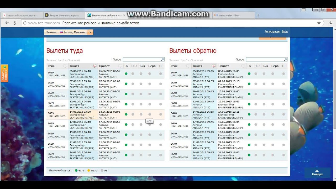This screenshot has height=189, width=336.
Task: Click the browser back arrow
Action: pos(7,23)
